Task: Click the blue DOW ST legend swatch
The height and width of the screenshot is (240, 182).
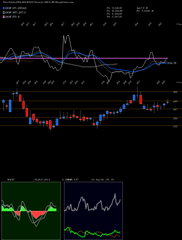Action: pyautogui.click(x=4, y=8)
